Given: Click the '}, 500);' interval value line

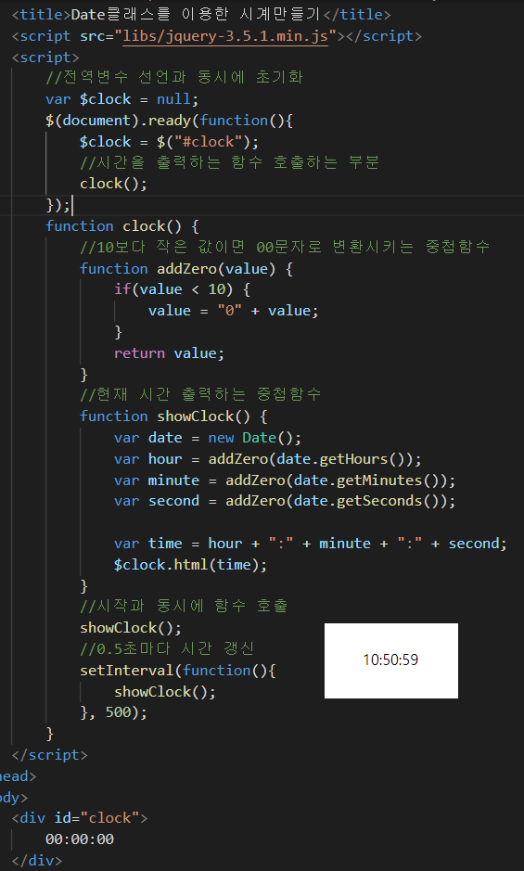Looking at the screenshot, I should 113,712.
